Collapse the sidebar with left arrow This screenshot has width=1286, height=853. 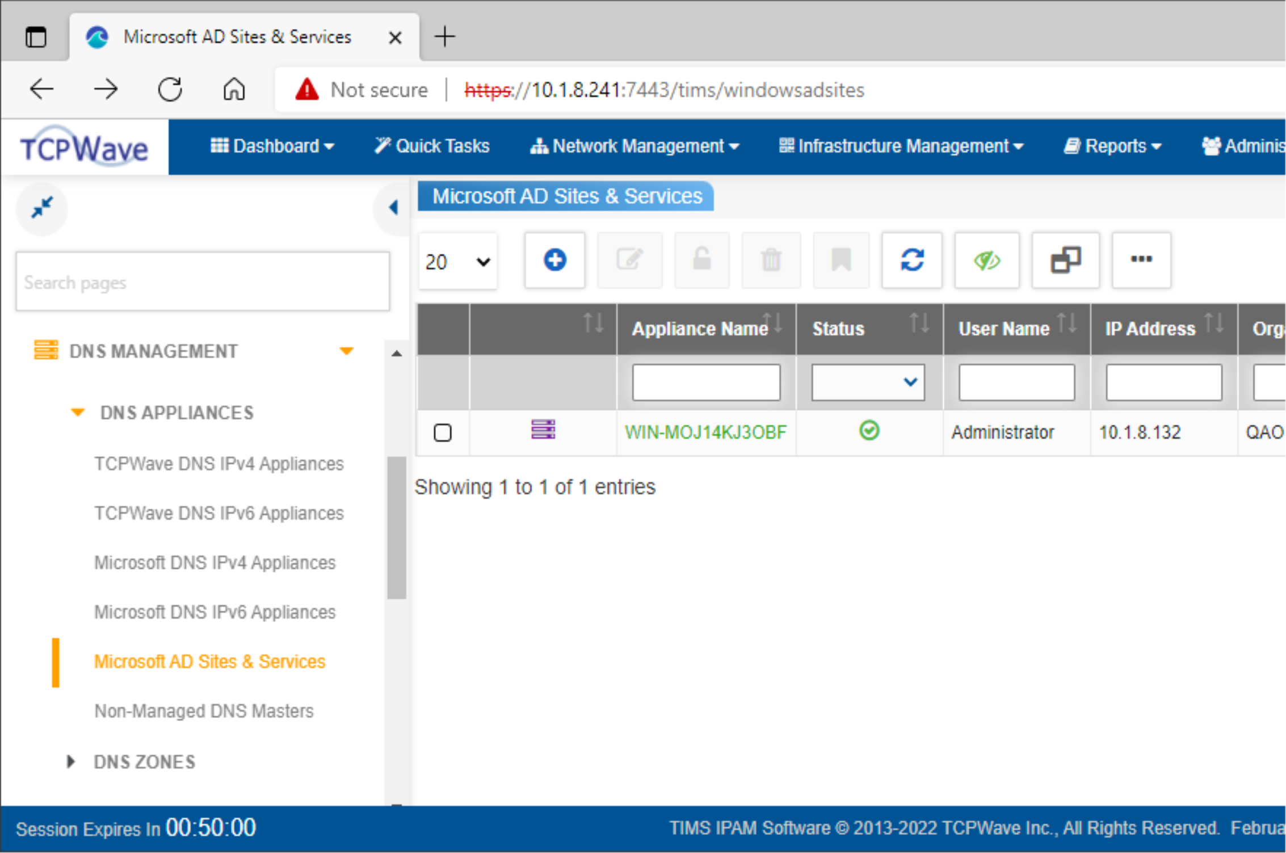393,208
